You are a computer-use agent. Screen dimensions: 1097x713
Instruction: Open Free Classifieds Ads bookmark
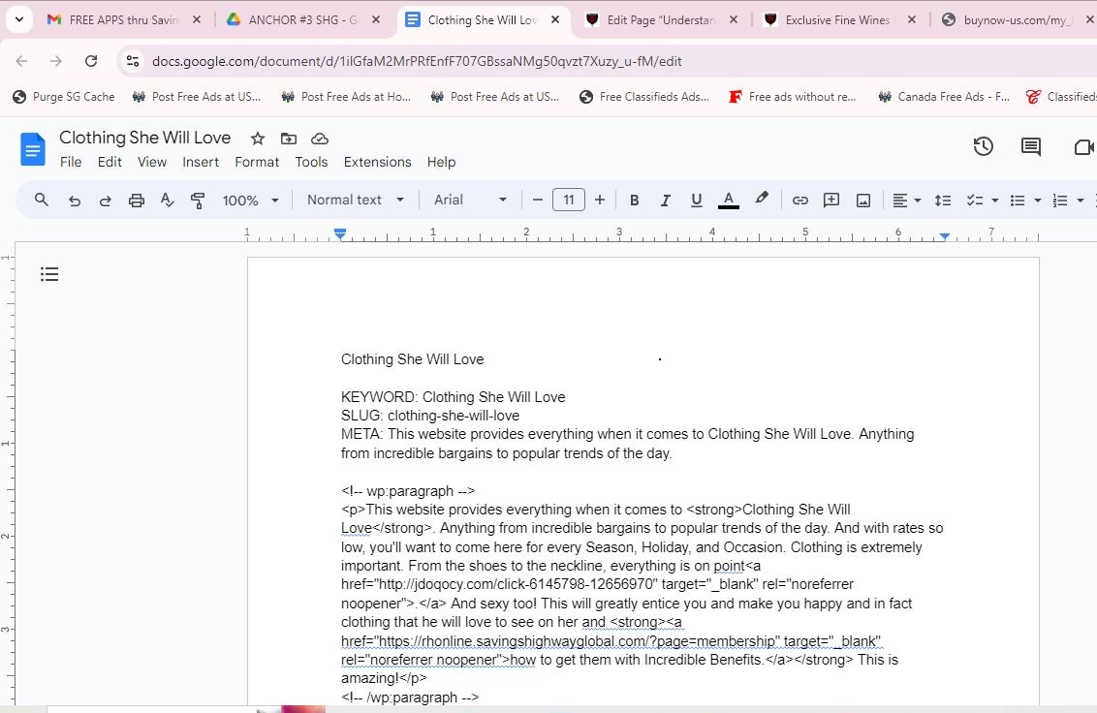tap(644, 97)
